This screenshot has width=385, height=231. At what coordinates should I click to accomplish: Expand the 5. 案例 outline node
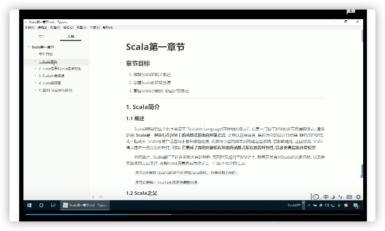pyautogui.click(x=35, y=90)
